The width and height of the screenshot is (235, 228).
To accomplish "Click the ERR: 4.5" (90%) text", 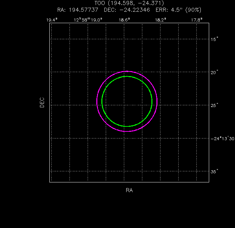I will (179, 10).
